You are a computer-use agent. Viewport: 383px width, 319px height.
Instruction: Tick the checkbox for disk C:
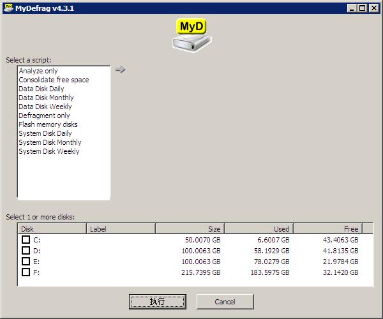(26, 240)
